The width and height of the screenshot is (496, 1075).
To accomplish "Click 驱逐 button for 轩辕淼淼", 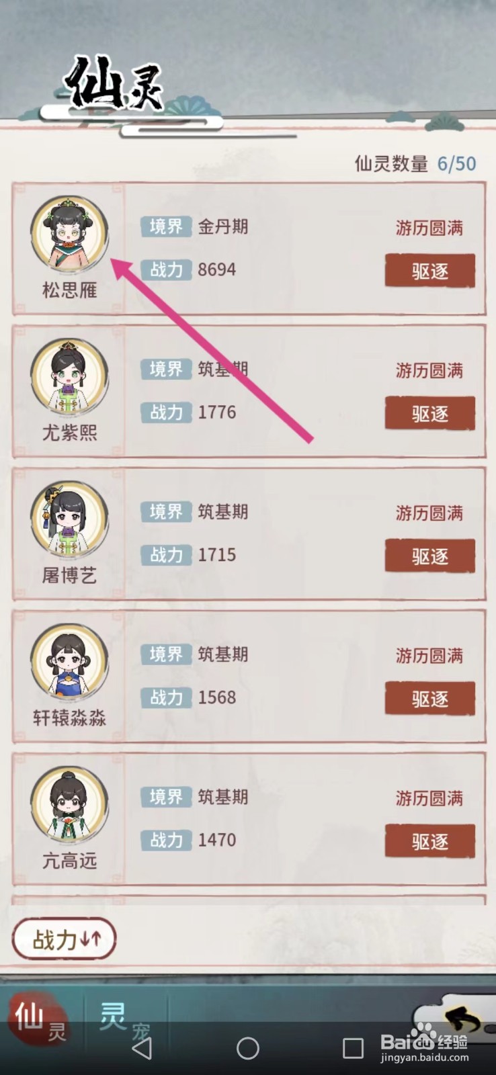I will tap(430, 698).
